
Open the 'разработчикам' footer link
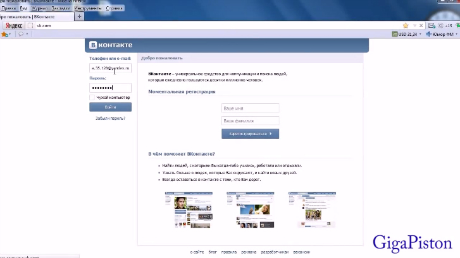pyautogui.click(x=275, y=252)
